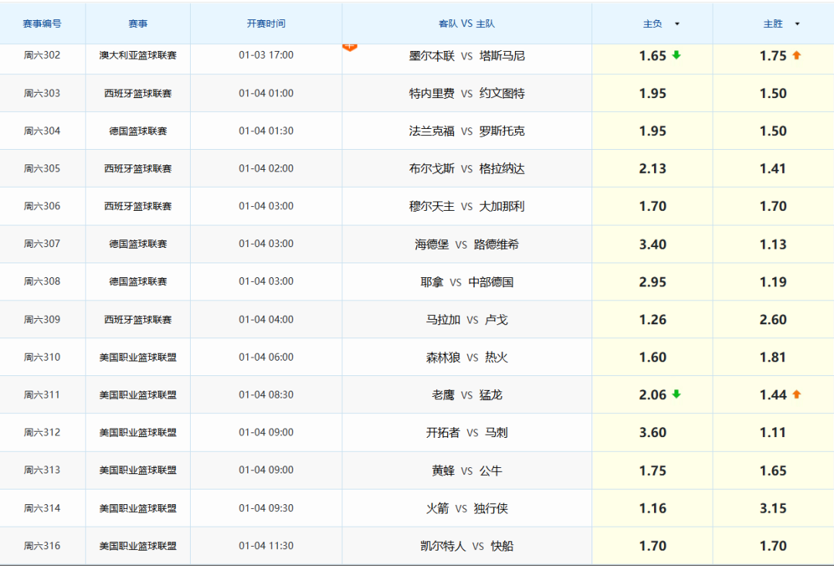The width and height of the screenshot is (834, 566).
Task: Click start time 01-03 17:00
Action: (x=266, y=56)
